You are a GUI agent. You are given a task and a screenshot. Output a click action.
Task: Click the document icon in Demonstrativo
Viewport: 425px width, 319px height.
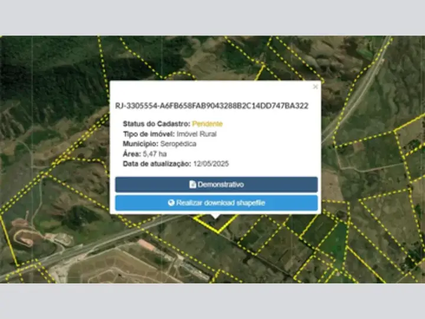(192, 184)
